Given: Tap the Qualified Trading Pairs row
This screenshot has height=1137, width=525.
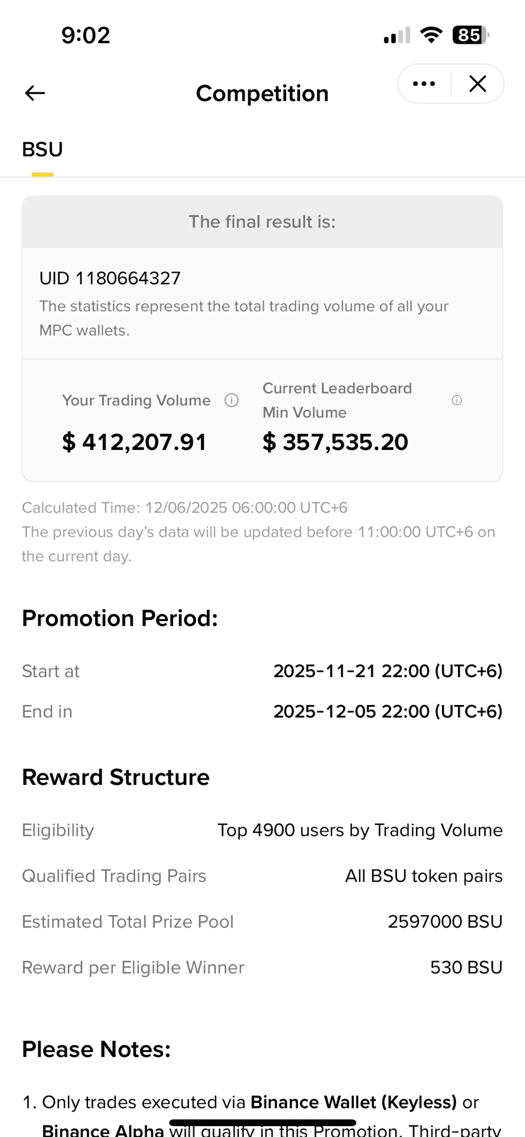Looking at the screenshot, I should coord(262,876).
